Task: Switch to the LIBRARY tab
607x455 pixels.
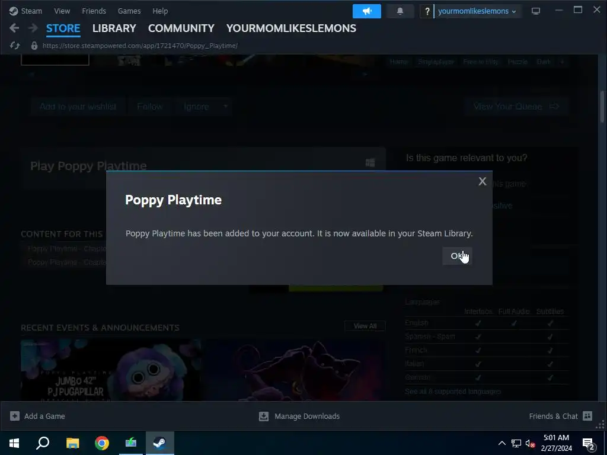Action: [x=114, y=28]
